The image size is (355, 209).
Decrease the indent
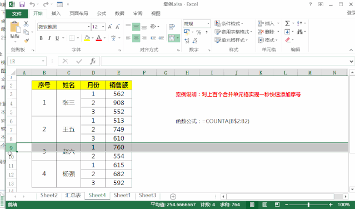[x=153, y=38]
